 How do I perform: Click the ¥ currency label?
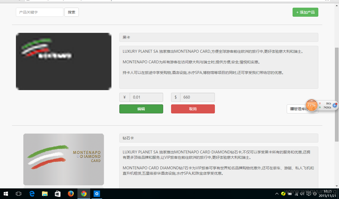coord(125,97)
